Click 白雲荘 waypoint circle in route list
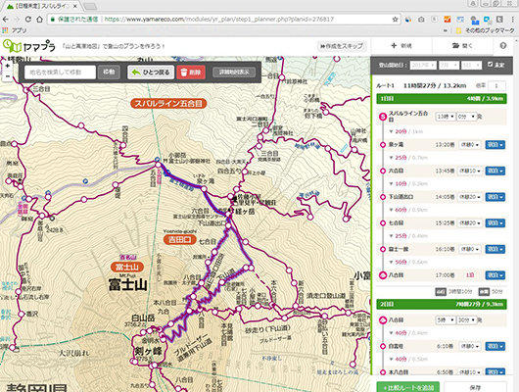The height and width of the screenshot is (392, 519). (x=383, y=346)
